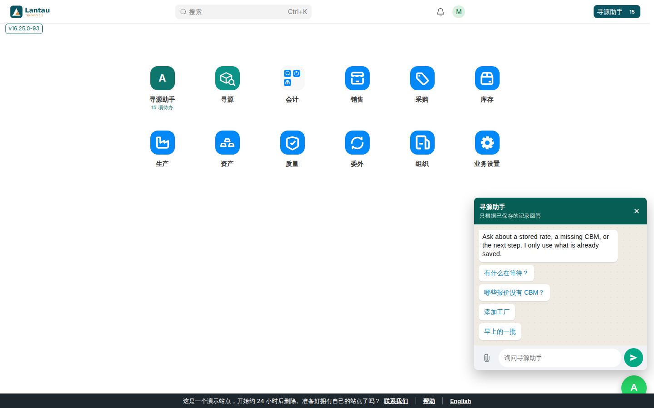This screenshot has width=654, height=408.
Task: Open the 销售 sales app
Action: click(357, 78)
